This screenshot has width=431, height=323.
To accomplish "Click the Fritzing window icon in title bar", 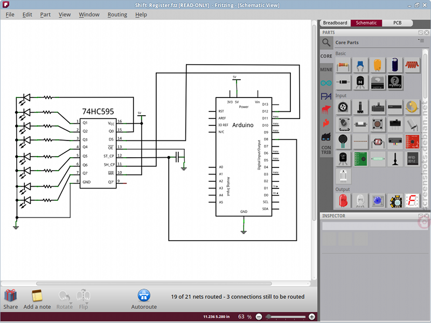I will 5,5.
